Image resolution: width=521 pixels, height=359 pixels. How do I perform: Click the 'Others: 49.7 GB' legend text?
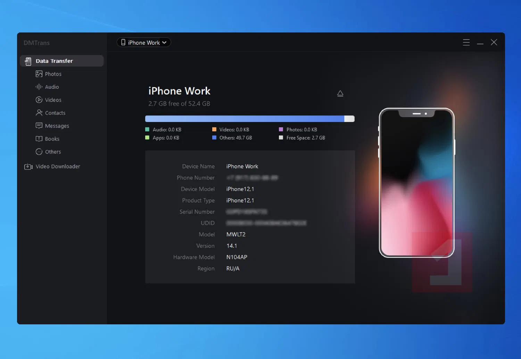[x=236, y=138]
